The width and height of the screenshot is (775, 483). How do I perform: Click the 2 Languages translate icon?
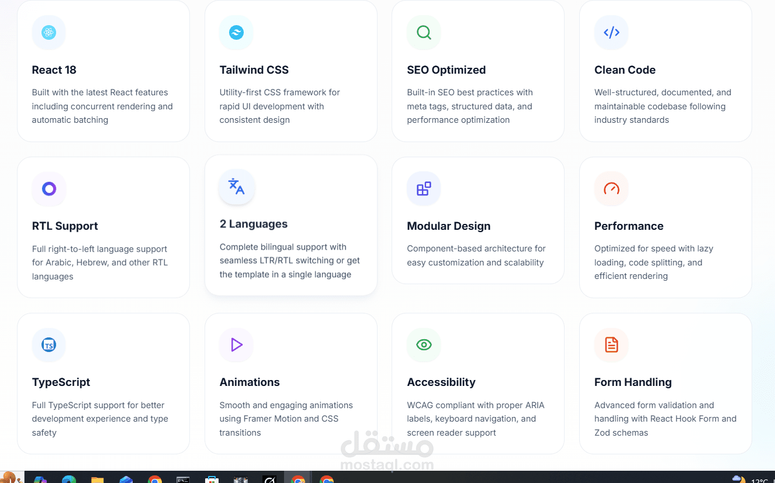click(236, 187)
